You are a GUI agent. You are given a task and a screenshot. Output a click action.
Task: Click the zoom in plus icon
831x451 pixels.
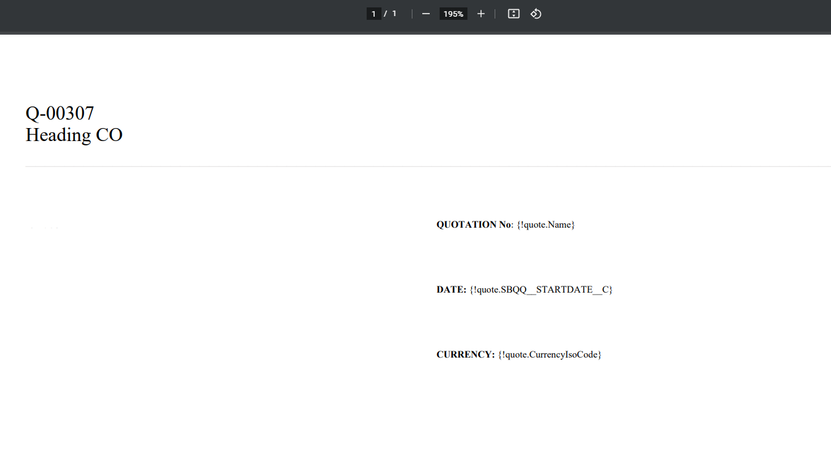(x=480, y=13)
